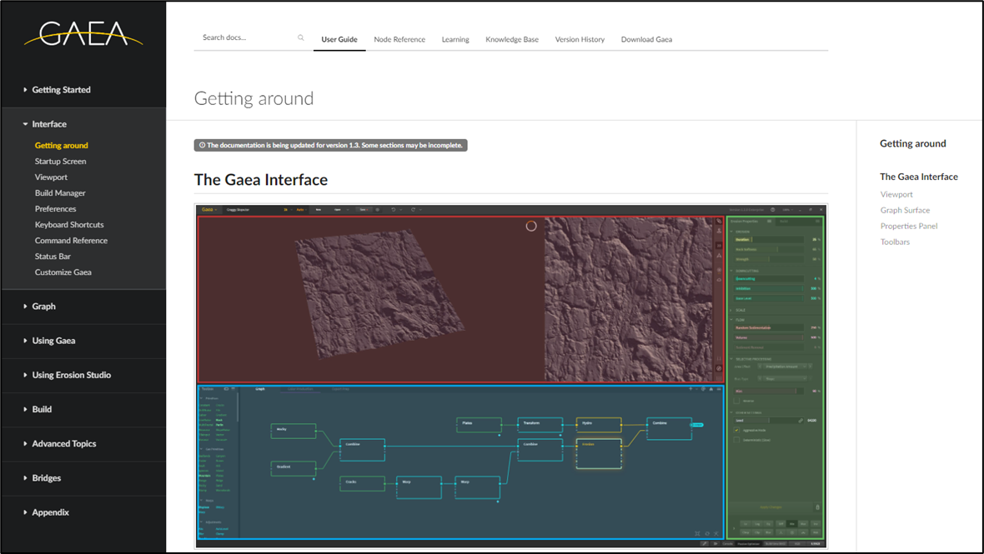This screenshot has height=554, width=984.
Task: Expand the Appendix section
Action: (x=50, y=512)
